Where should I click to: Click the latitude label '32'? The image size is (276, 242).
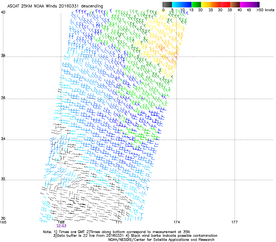coord(3,179)
